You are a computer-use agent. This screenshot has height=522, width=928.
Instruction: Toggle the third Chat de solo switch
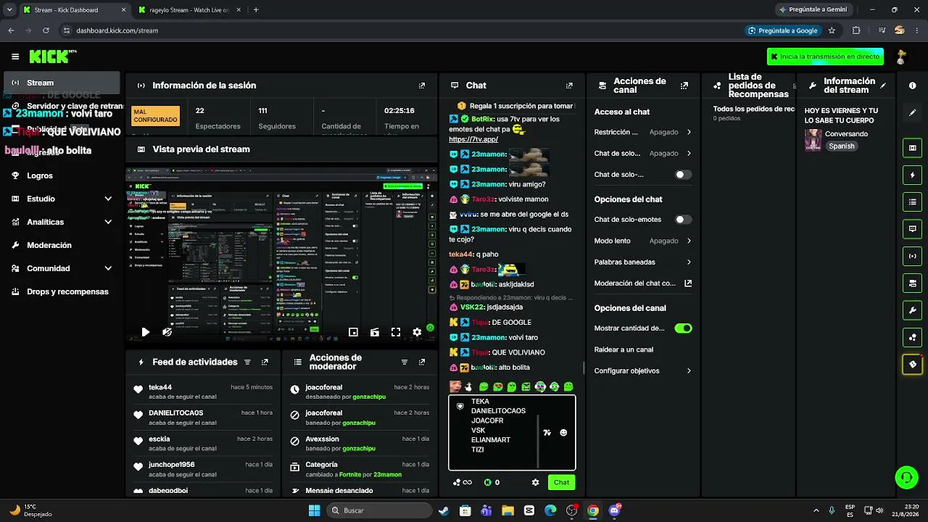click(x=683, y=175)
